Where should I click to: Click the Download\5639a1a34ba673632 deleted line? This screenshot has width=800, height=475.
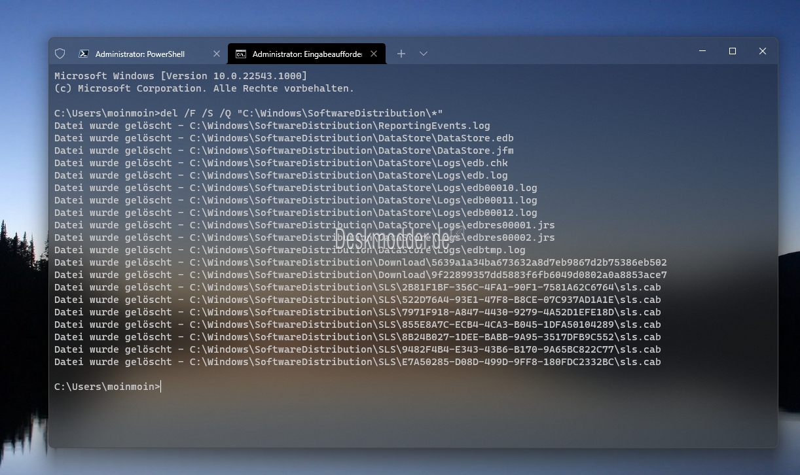(x=361, y=262)
